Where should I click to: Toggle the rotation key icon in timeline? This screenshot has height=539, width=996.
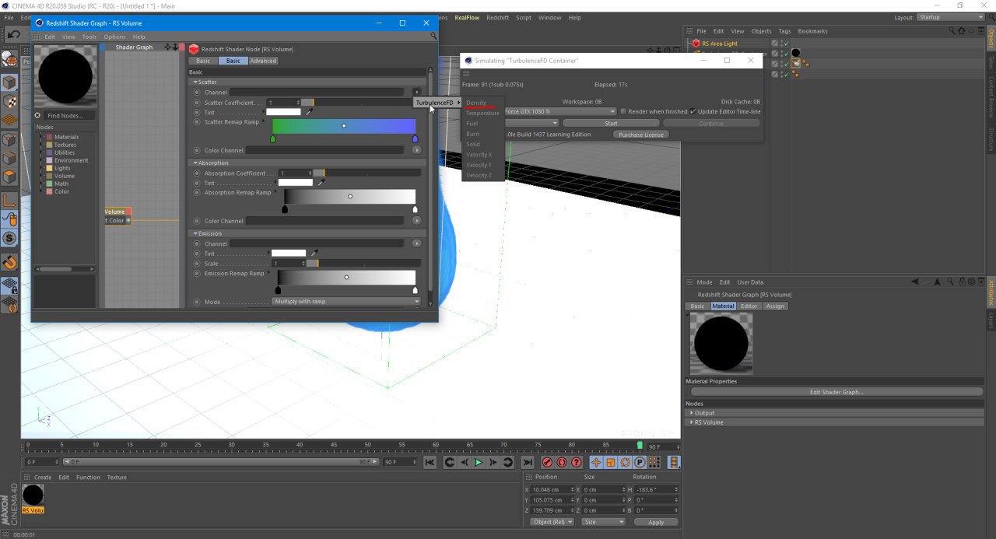coord(626,462)
